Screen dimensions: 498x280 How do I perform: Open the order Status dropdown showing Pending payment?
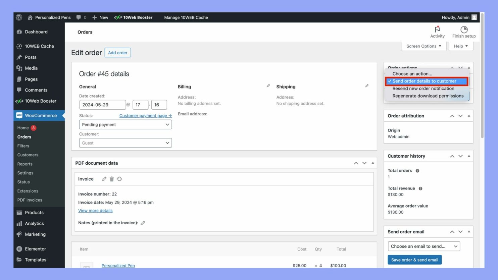[125, 124]
